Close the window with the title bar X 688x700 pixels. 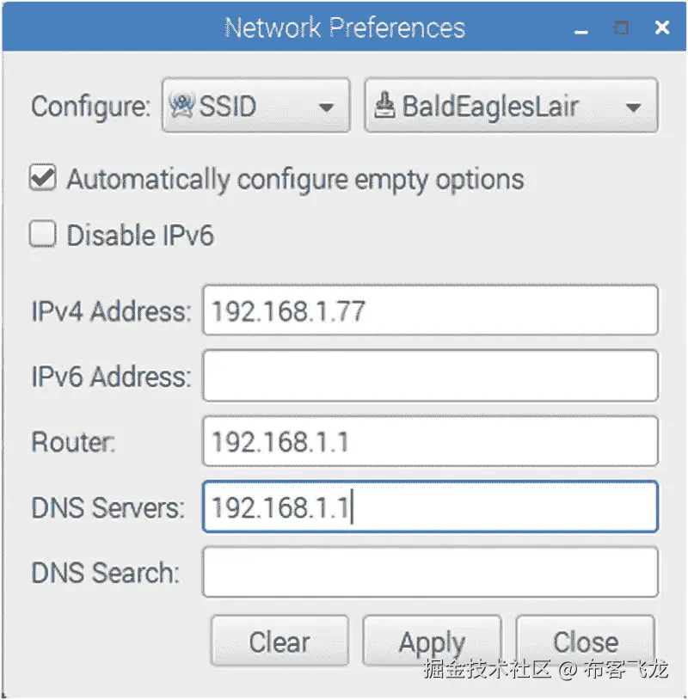point(661,28)
